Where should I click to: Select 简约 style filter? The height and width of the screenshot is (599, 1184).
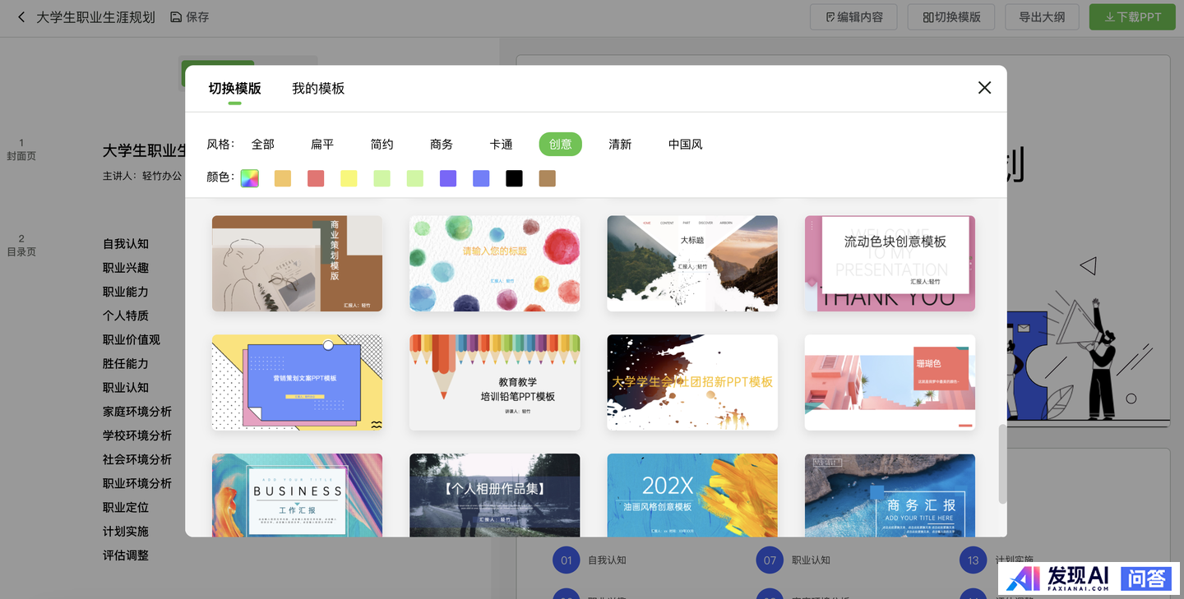382,144
